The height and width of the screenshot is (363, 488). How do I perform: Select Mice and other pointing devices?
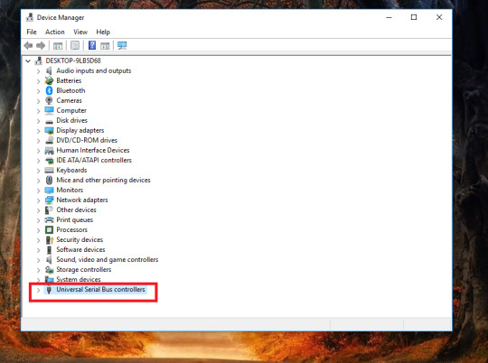coord(103,180)
